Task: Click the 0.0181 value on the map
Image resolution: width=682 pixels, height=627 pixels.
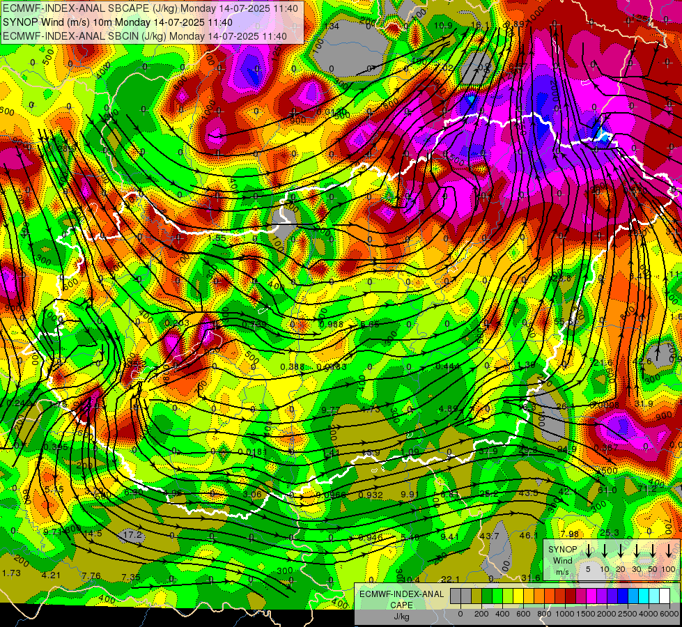Action: [x=253, y=451]
